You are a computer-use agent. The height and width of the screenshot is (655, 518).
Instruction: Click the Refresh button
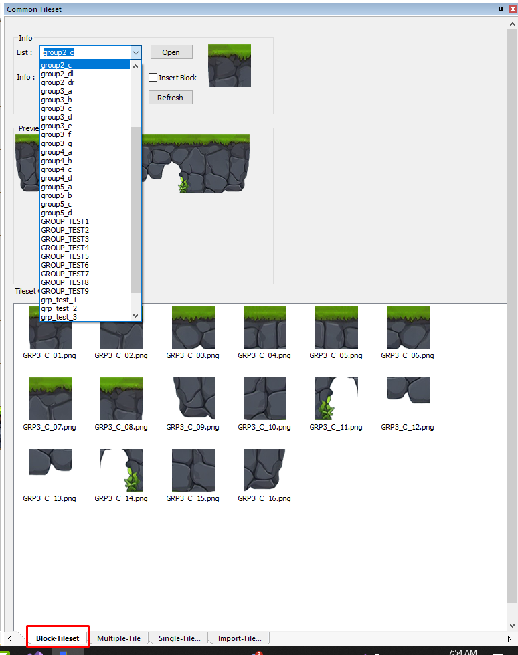(170, 98)
